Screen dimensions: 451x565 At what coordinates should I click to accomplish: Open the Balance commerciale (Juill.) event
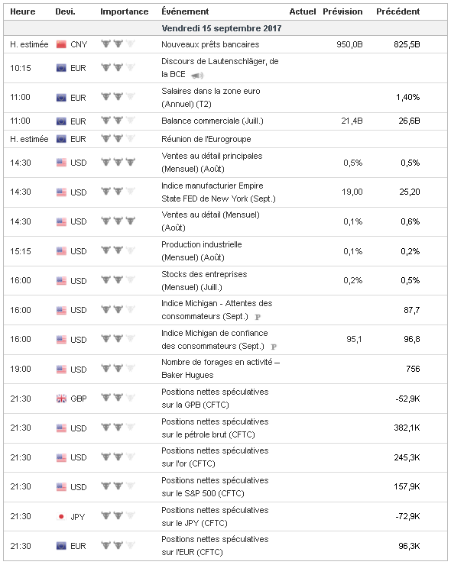(213, 121)
